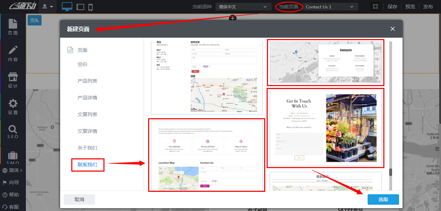Select 联系我们 page type in list

pos(87,165)
